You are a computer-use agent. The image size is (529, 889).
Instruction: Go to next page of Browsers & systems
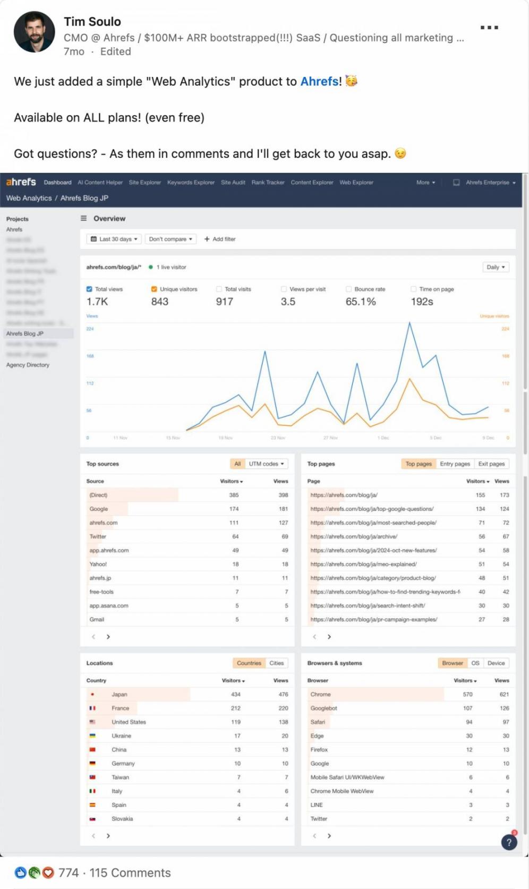point(329,836)
